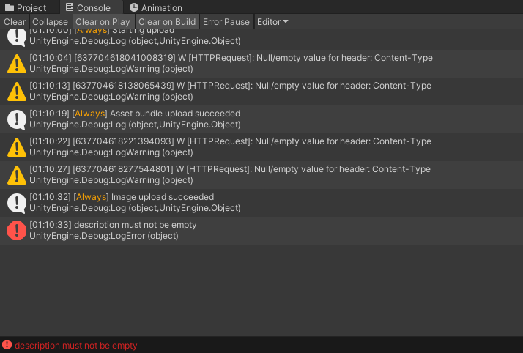Image resolution: width=523 pixels, height=353 pixels.
Task: Open the Editor dropdown menu
Action: (x=272, y=22)
